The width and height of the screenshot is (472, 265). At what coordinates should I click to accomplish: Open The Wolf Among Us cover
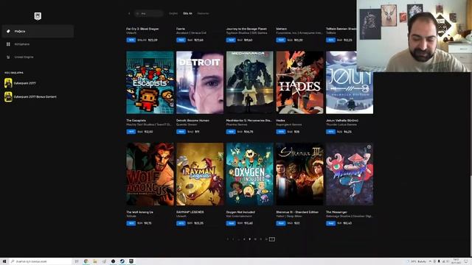150,174
